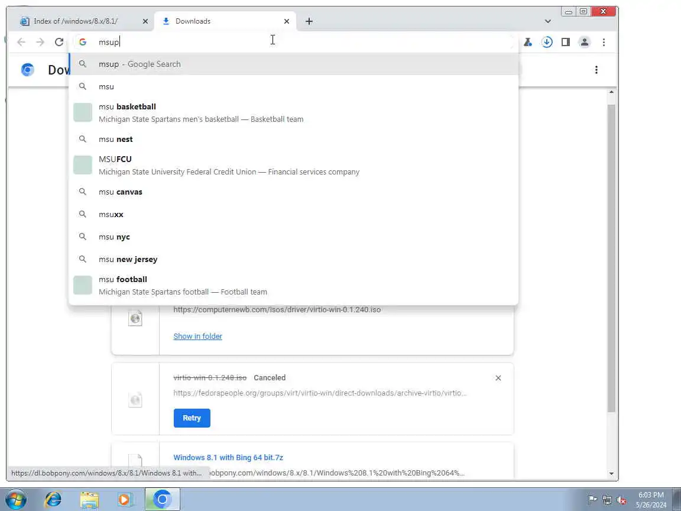Screen dimensions: 681x511
Task: Open the Action Center flag icon
Action: 592,500
